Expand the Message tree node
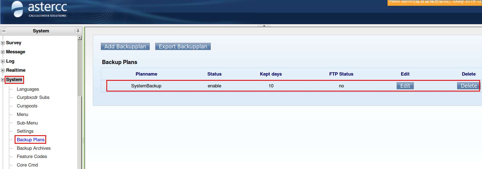This screenshot has height=169, width=482. pyautogui.click(x=3, y=52)
